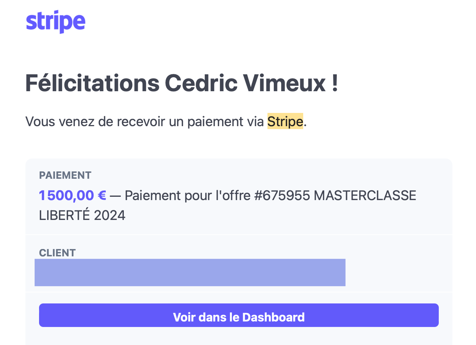Image resolution: width=476 pixels, height=345 pixels.
Task: Click the offer number #675955
Action: pyautogui.click(x=282, y=195)
